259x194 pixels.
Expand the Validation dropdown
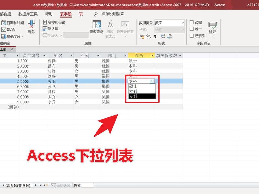(213, 36)
